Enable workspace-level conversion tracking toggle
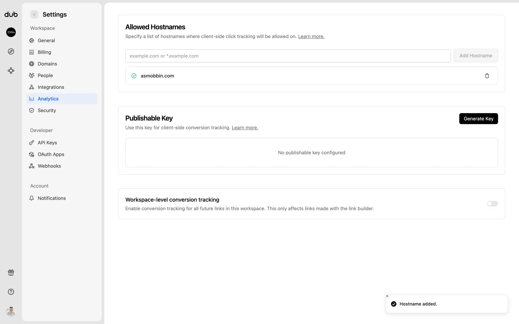Viewport: 519px width, 324px height. (x=492, y=204)
